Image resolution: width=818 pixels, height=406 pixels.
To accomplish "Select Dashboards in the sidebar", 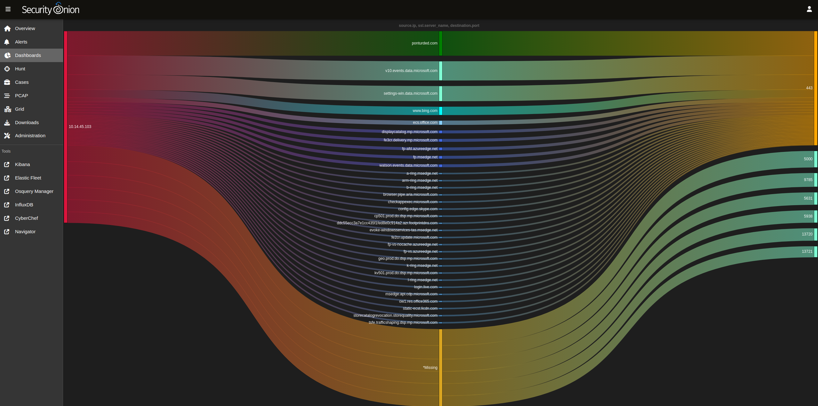I will click(28, 55).
